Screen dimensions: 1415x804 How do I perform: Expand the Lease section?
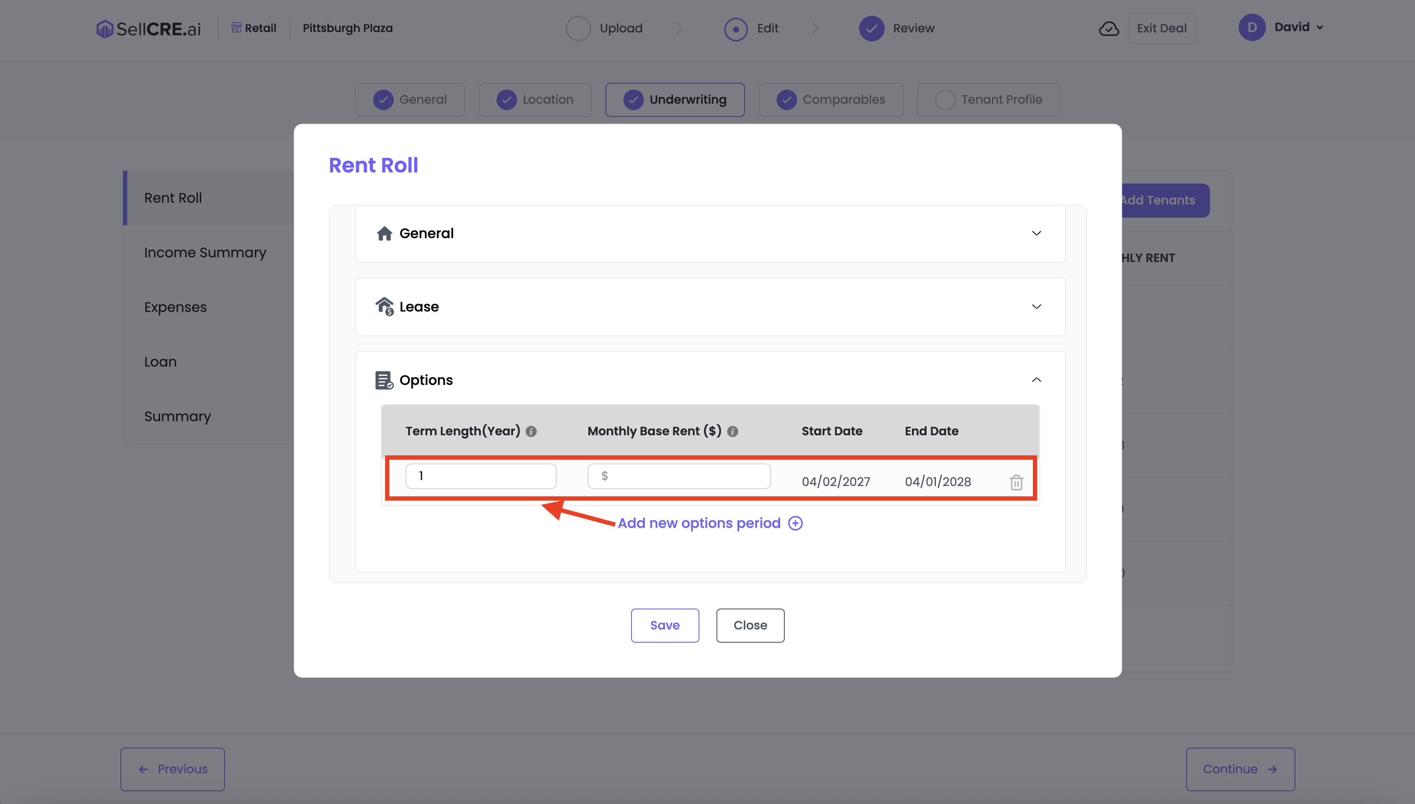pyautogui.click(x=1036, y=306)
